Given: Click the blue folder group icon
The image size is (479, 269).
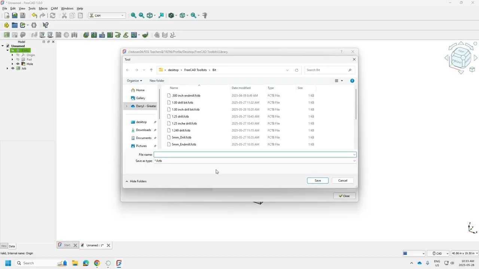Looking at the screenshot, I should pos(15,25).
